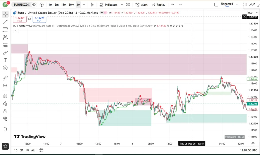Open favorites star toolbar button
The height and width of the screenshot is (155, 260).
[5, 146]
